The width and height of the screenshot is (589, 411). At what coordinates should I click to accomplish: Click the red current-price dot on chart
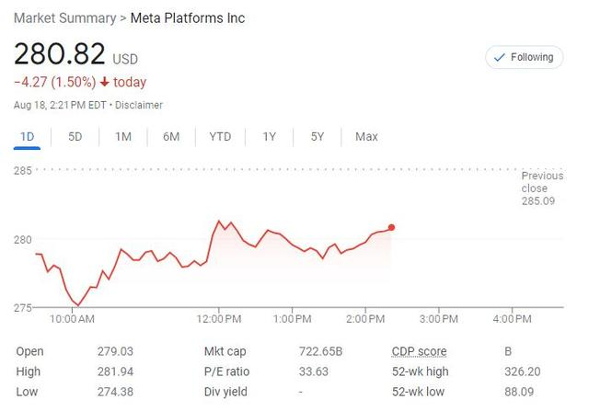[x=392, y=227]
